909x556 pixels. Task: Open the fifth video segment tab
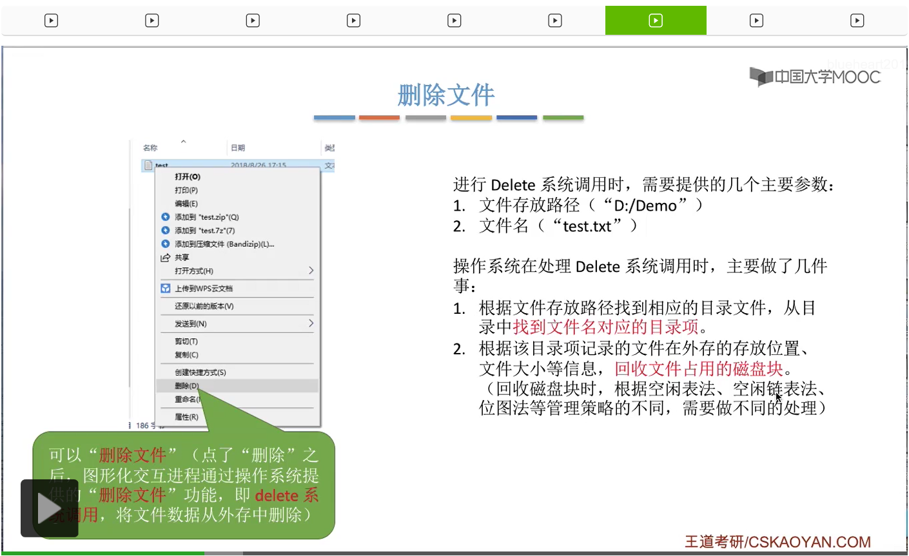point(454,21)
